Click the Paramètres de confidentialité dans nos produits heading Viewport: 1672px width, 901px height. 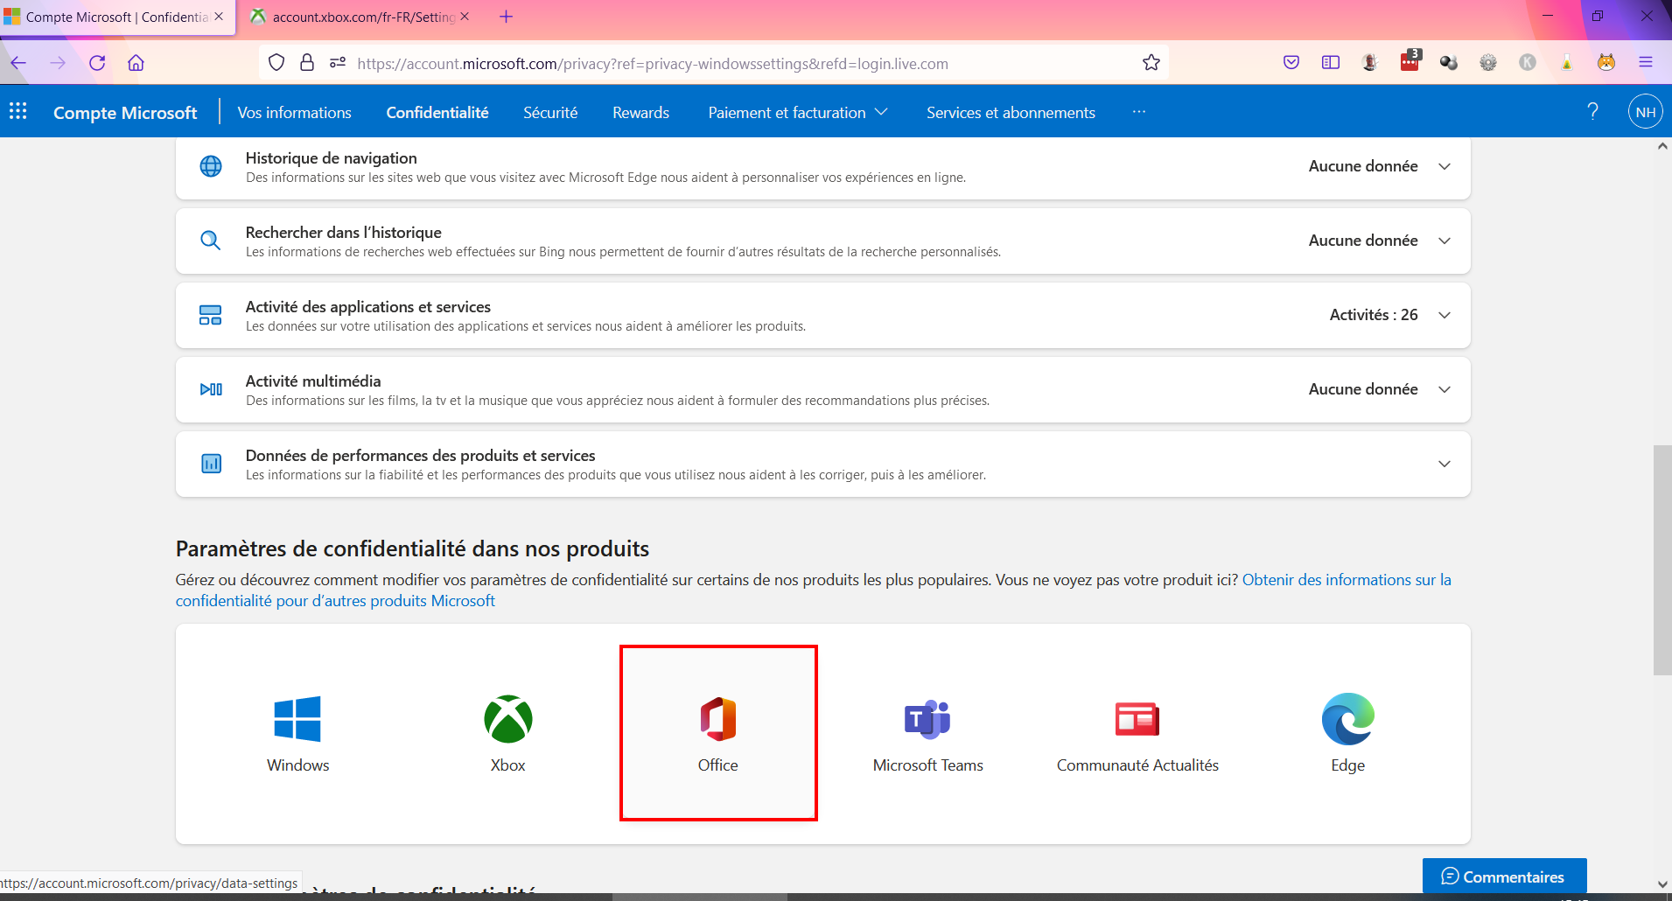point(412,548)
